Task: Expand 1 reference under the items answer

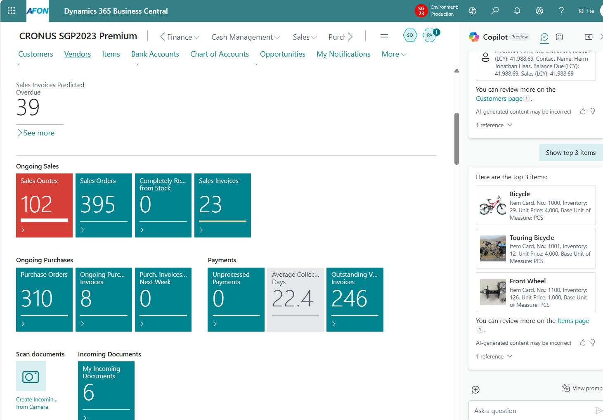Action: [494, 356]
